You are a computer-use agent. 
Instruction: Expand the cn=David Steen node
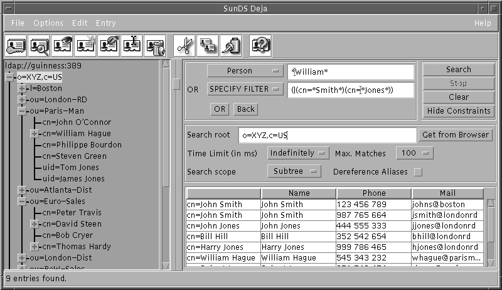click(x=35, y=224)
